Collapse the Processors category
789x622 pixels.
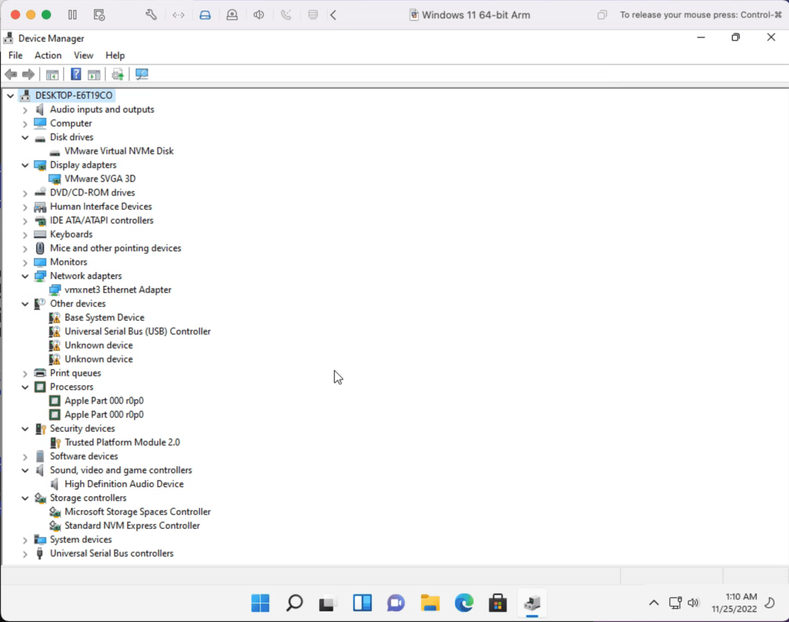tap(25, 387)
